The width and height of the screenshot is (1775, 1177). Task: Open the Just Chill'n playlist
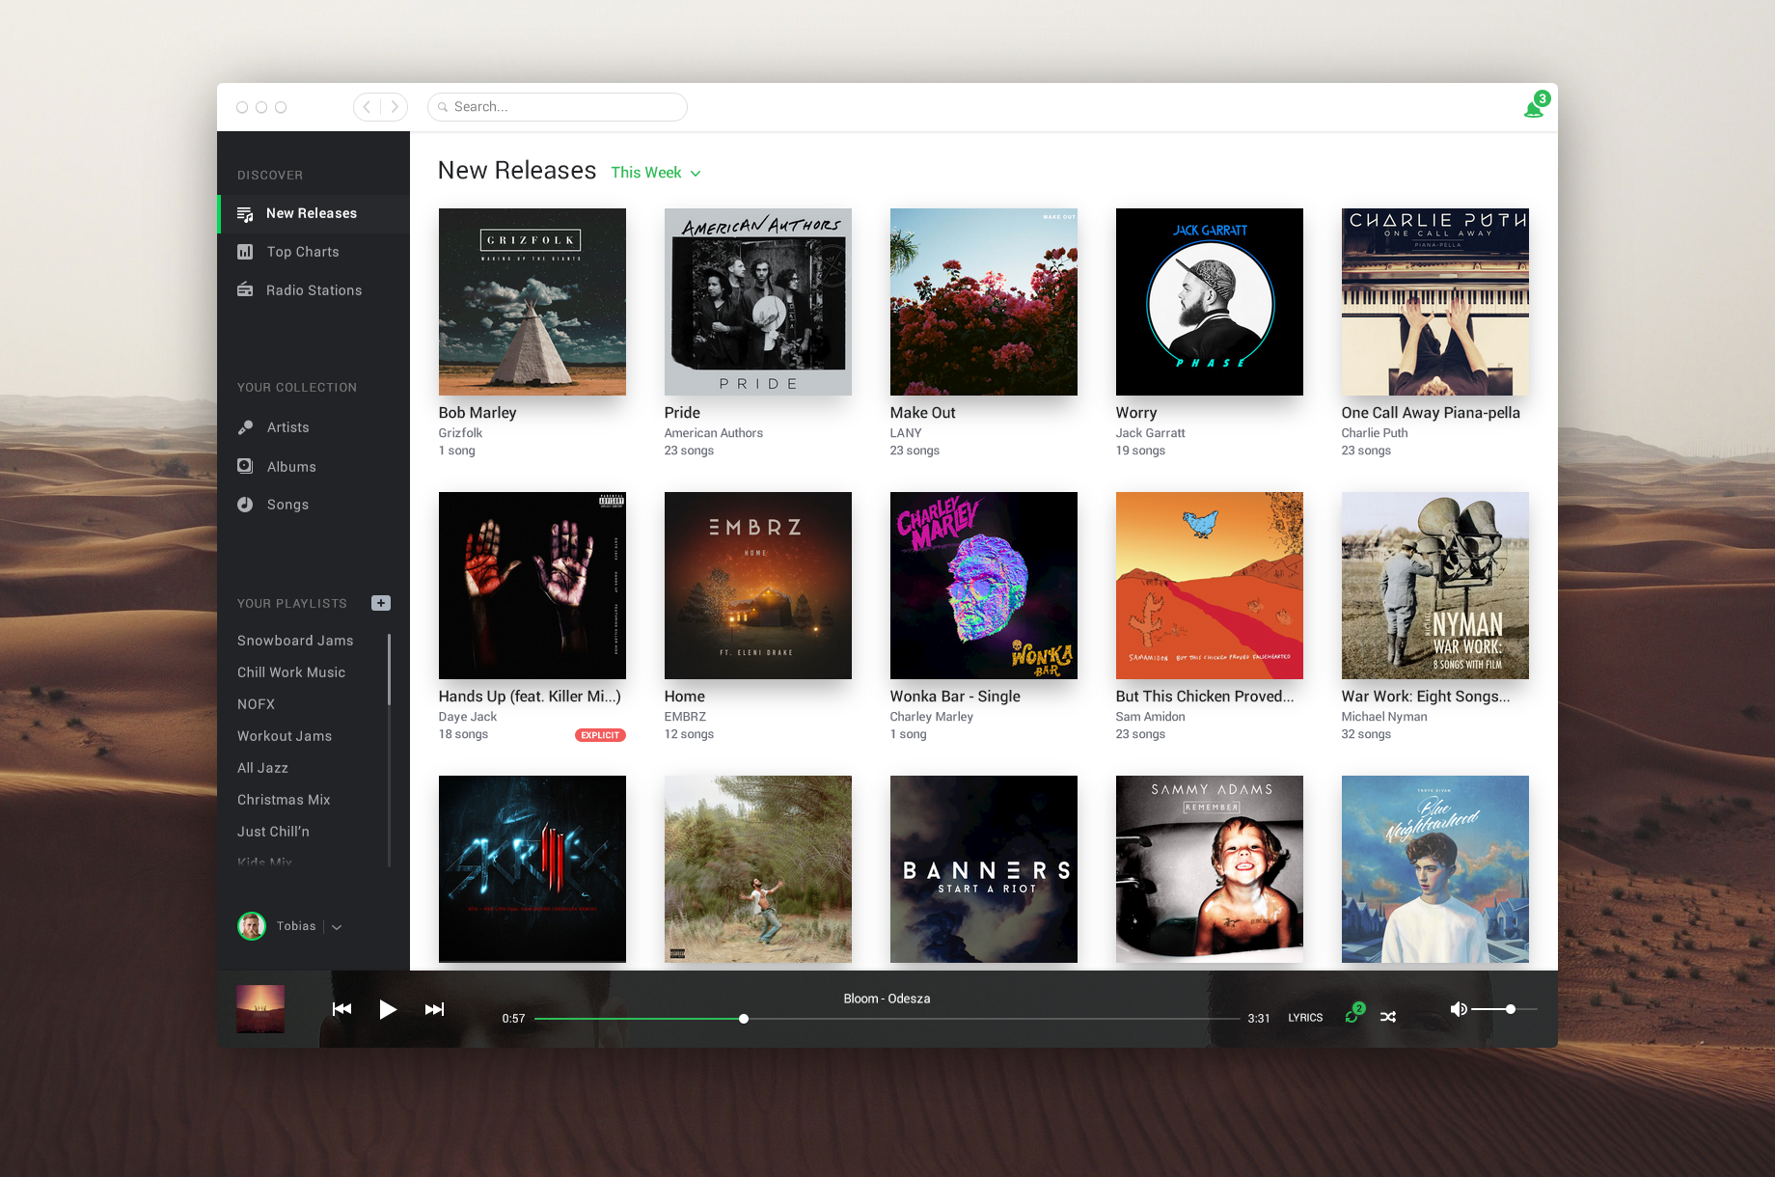(273, 832)
